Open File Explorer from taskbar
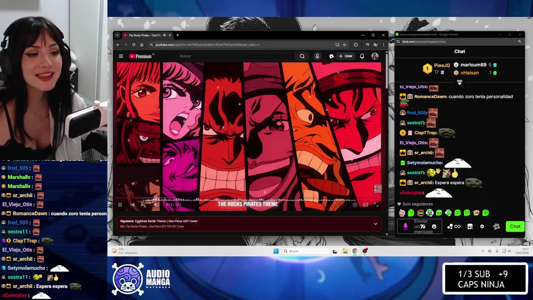Screen dimensions: 533x300 pos(345,251)
